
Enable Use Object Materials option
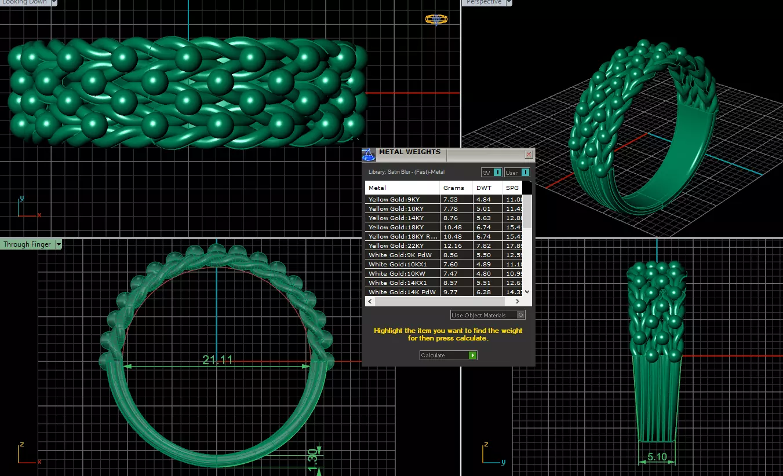[x=487, y=315]
